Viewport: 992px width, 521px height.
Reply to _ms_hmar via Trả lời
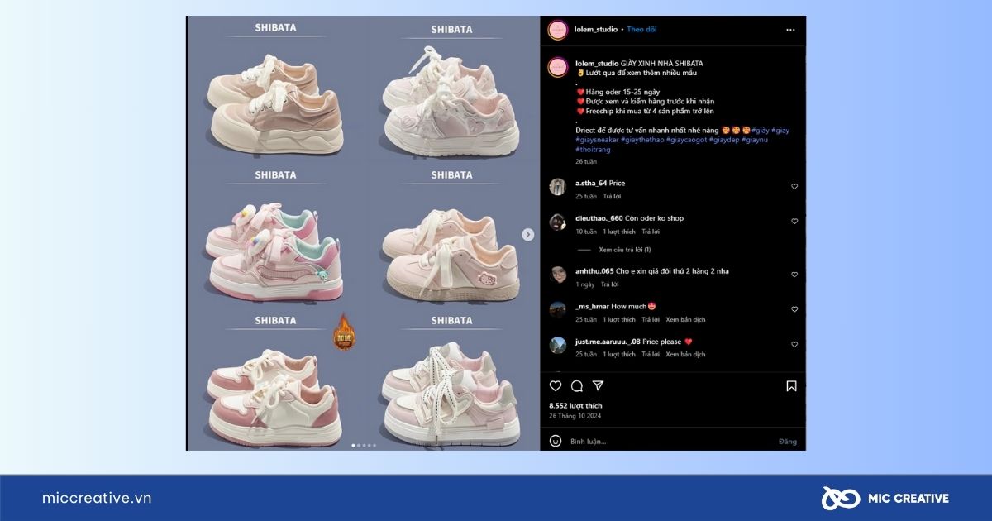[x=651, y=319]
